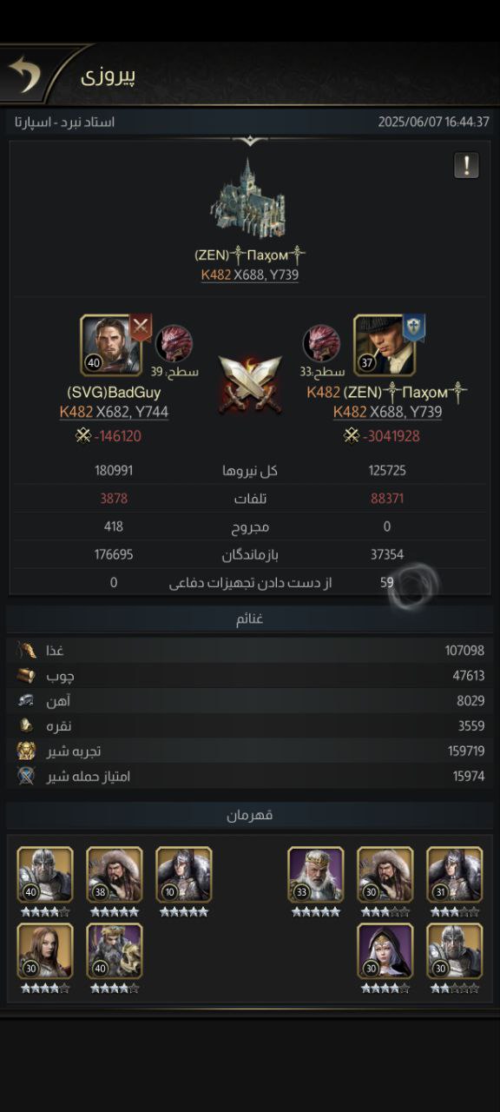Select attacker hero with level 10
500x1112 pixels.
pyautogui.click(x=184, y=875)
